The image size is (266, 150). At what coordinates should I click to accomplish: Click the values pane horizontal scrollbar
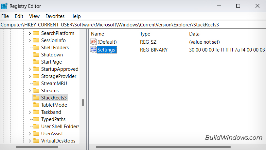point(163,147)
